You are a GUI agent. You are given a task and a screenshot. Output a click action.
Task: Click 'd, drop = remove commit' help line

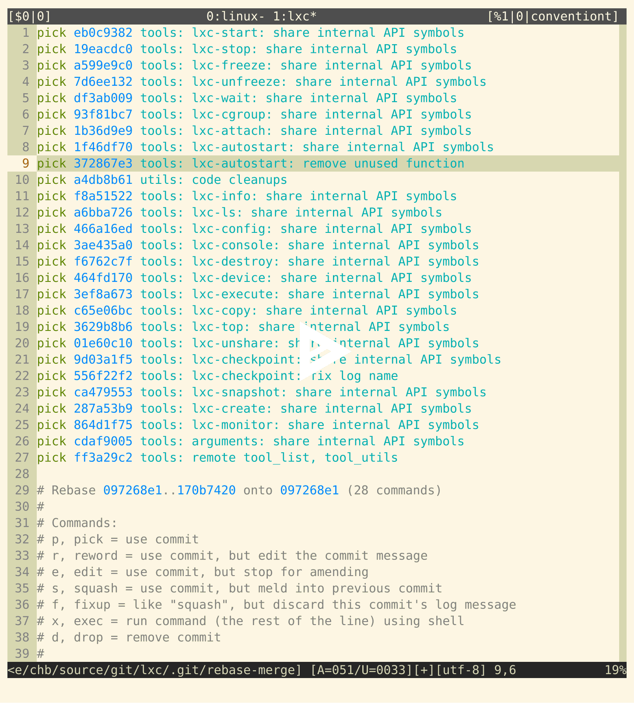click(129, 637)
